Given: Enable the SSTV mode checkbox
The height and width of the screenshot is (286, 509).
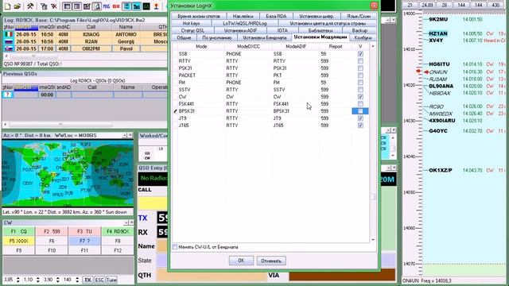Looking at the screenshot, I should click(360, 90).
